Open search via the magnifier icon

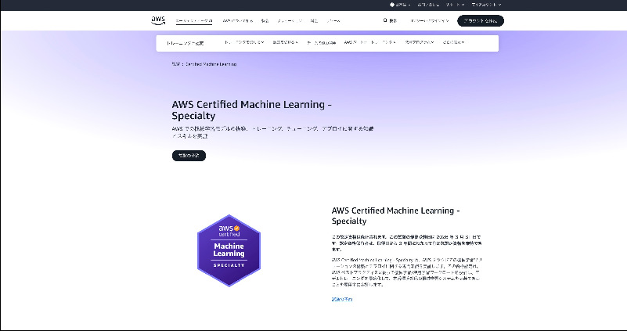[x=386, y=21]
